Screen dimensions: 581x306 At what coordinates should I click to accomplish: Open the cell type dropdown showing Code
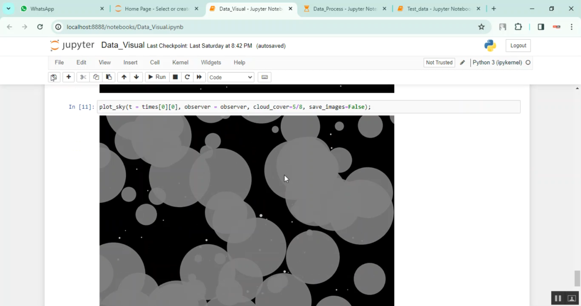(x=230, y=77)
